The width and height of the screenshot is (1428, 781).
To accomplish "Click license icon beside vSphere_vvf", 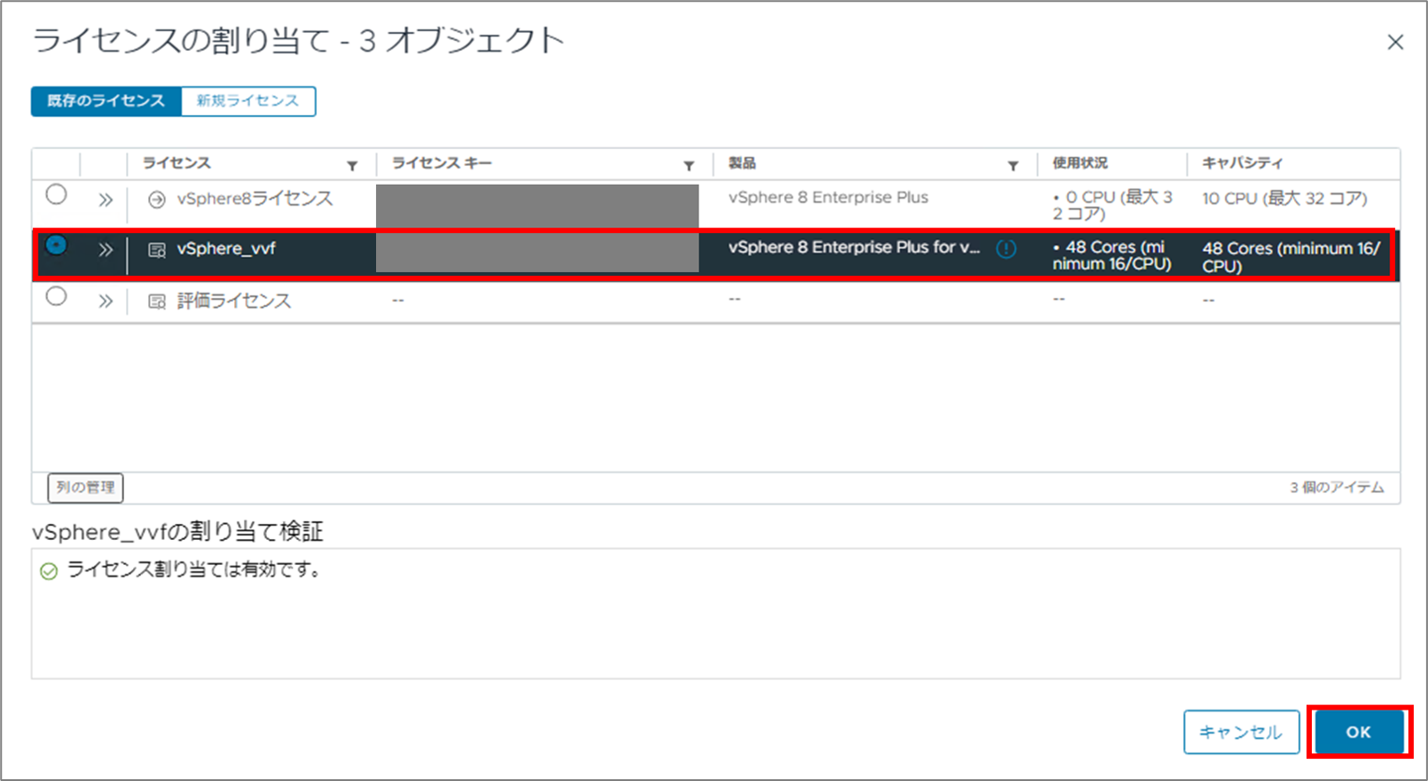I will [156, 250].
